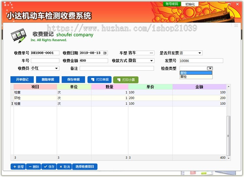Click the 新增 button with plus sign

tap(18, 167)
